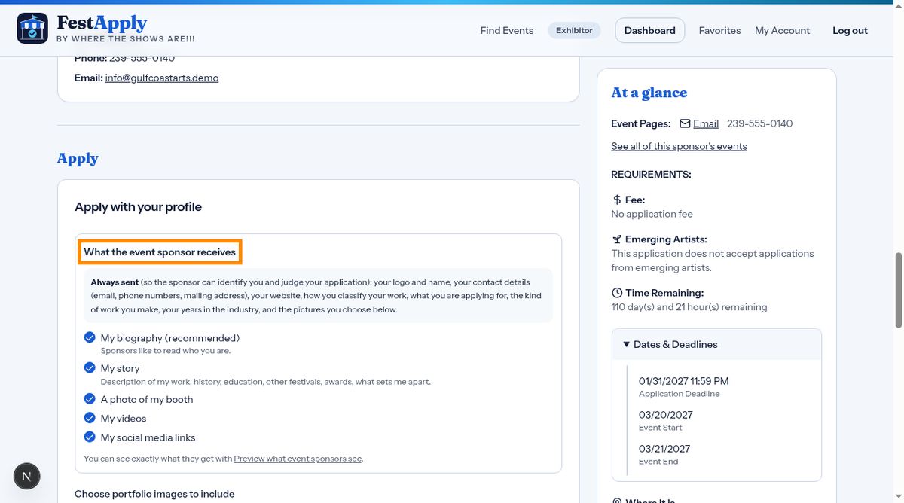Collapse the Dates & Deadlines section
The width and height of the screenshot is (904, 503).
click(x=716, y=344)
